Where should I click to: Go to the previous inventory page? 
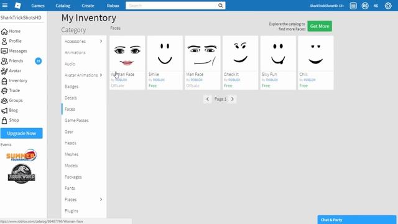[207, 99]
